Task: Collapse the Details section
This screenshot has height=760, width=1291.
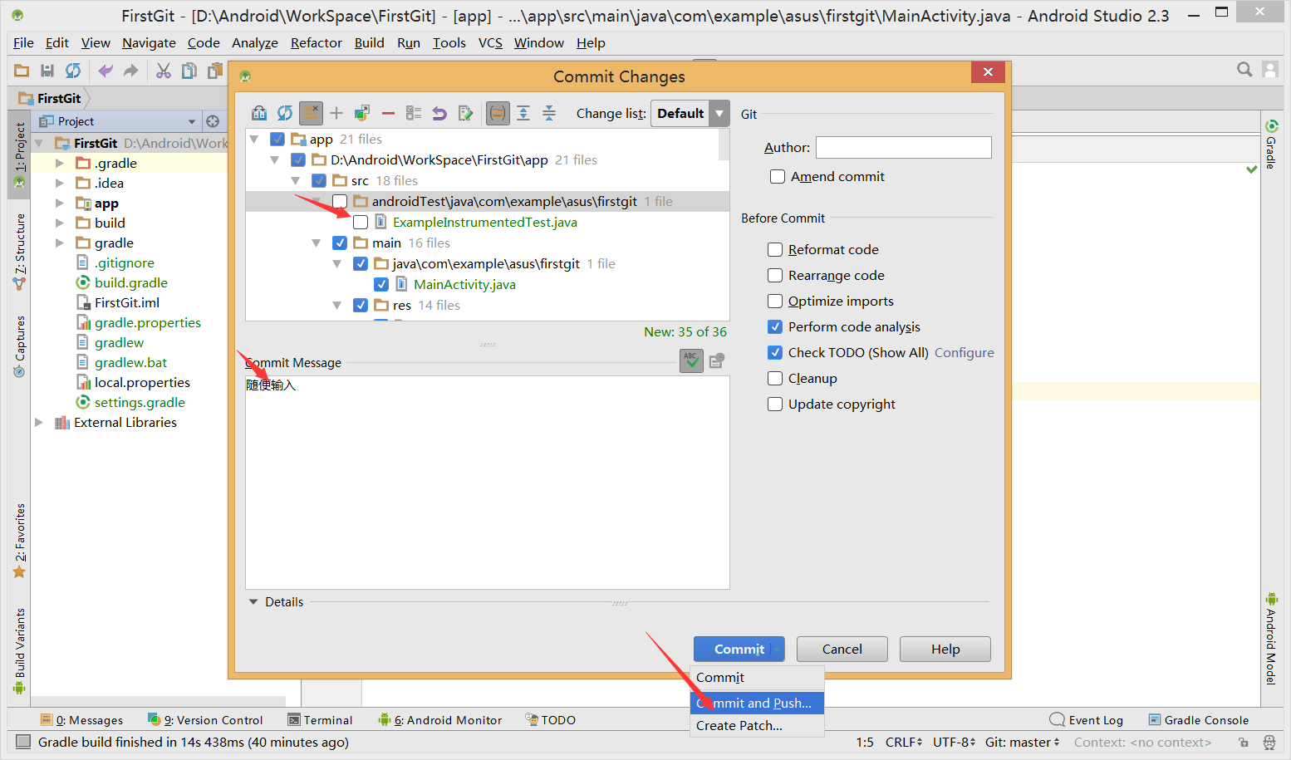Action: [253, 602]
